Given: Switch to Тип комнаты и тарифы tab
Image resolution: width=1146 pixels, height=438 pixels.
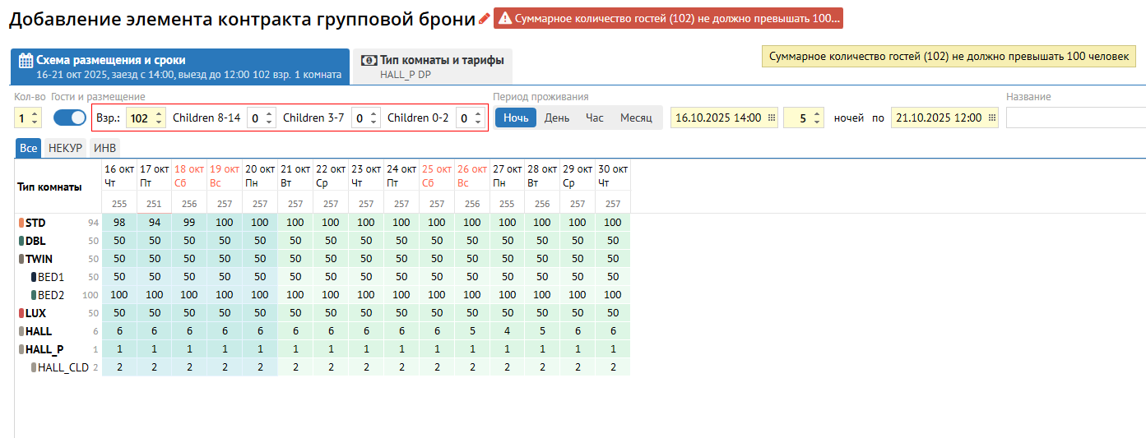Looking at the screenshot, I should tap(432, 67).
